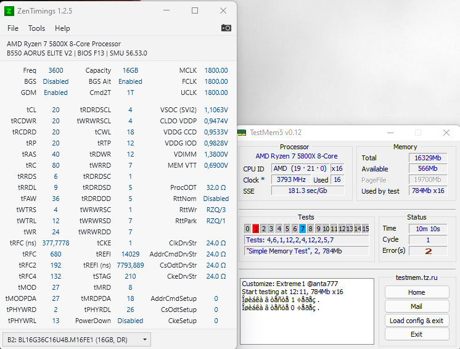This screenshot has width=460, height=349.
Task: Click the x16 CPU cores field
Action: point(337,168)
